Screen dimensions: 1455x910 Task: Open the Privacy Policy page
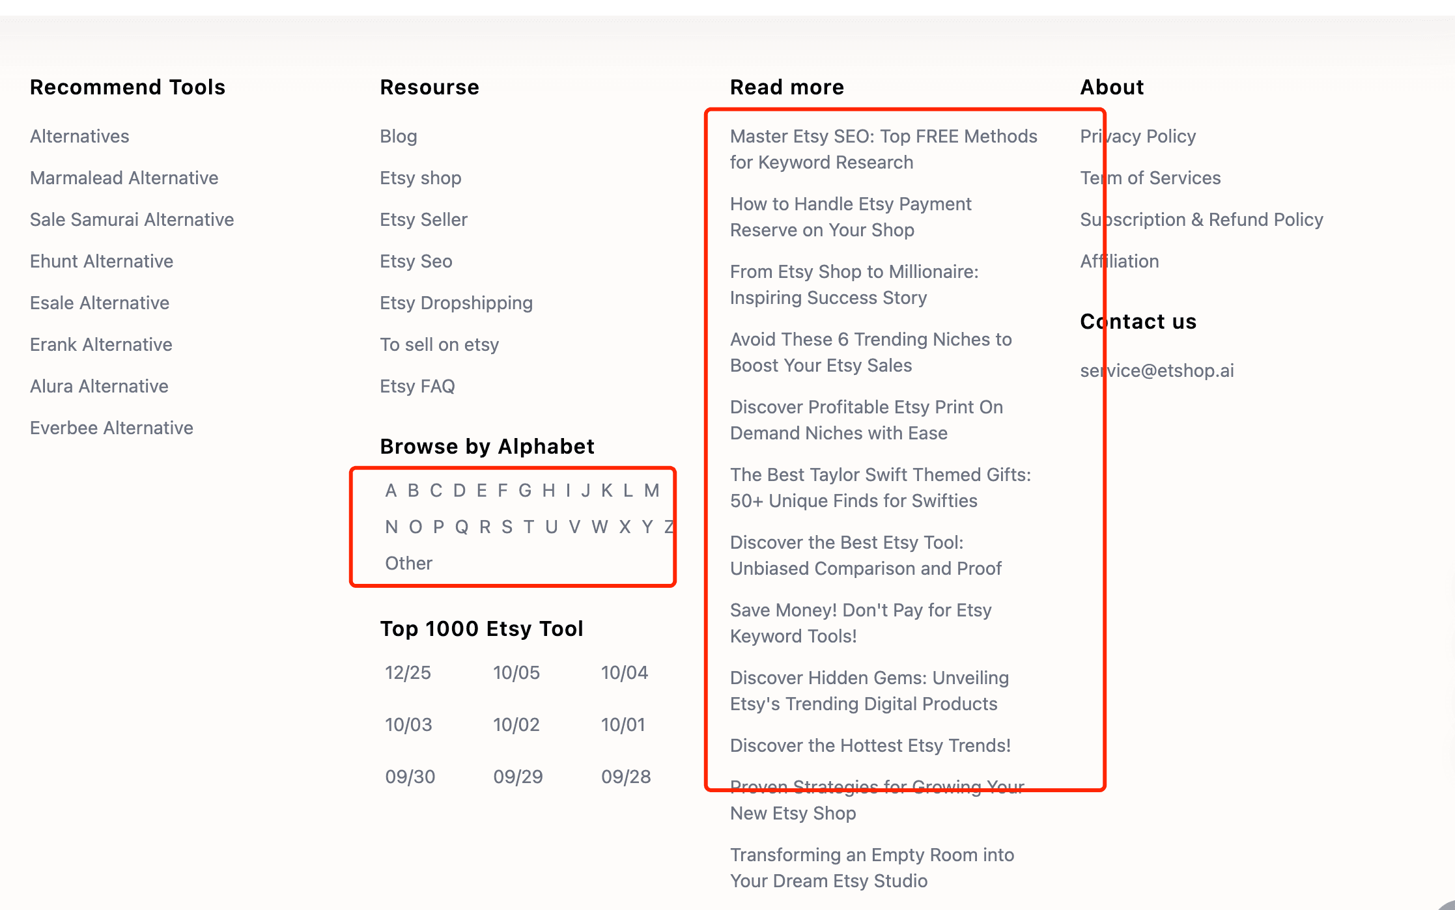(x=1138, y=136)
